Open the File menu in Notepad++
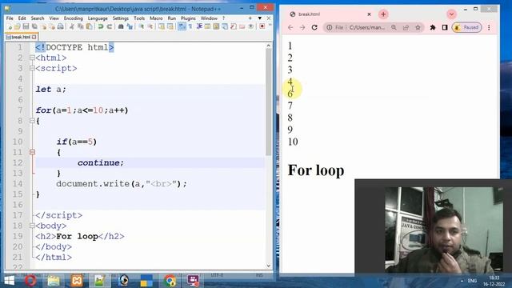This screenshot has width=512, height=288. 10,18
